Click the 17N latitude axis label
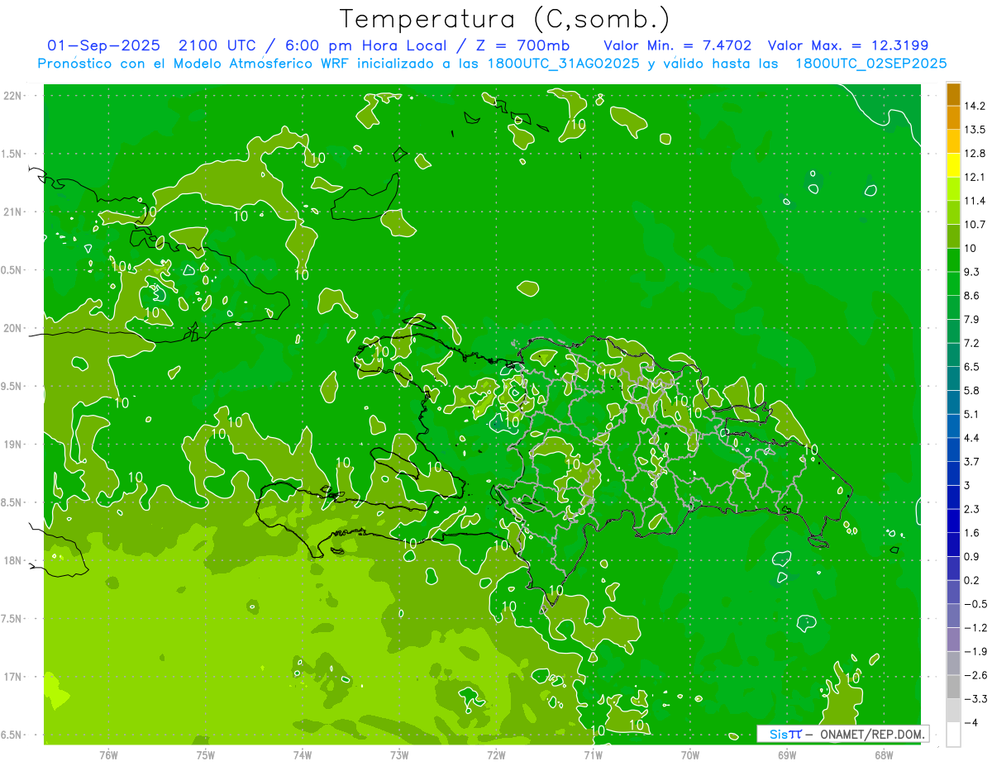The width and height of the screenshot is (992, 766). tap(13, 677)
